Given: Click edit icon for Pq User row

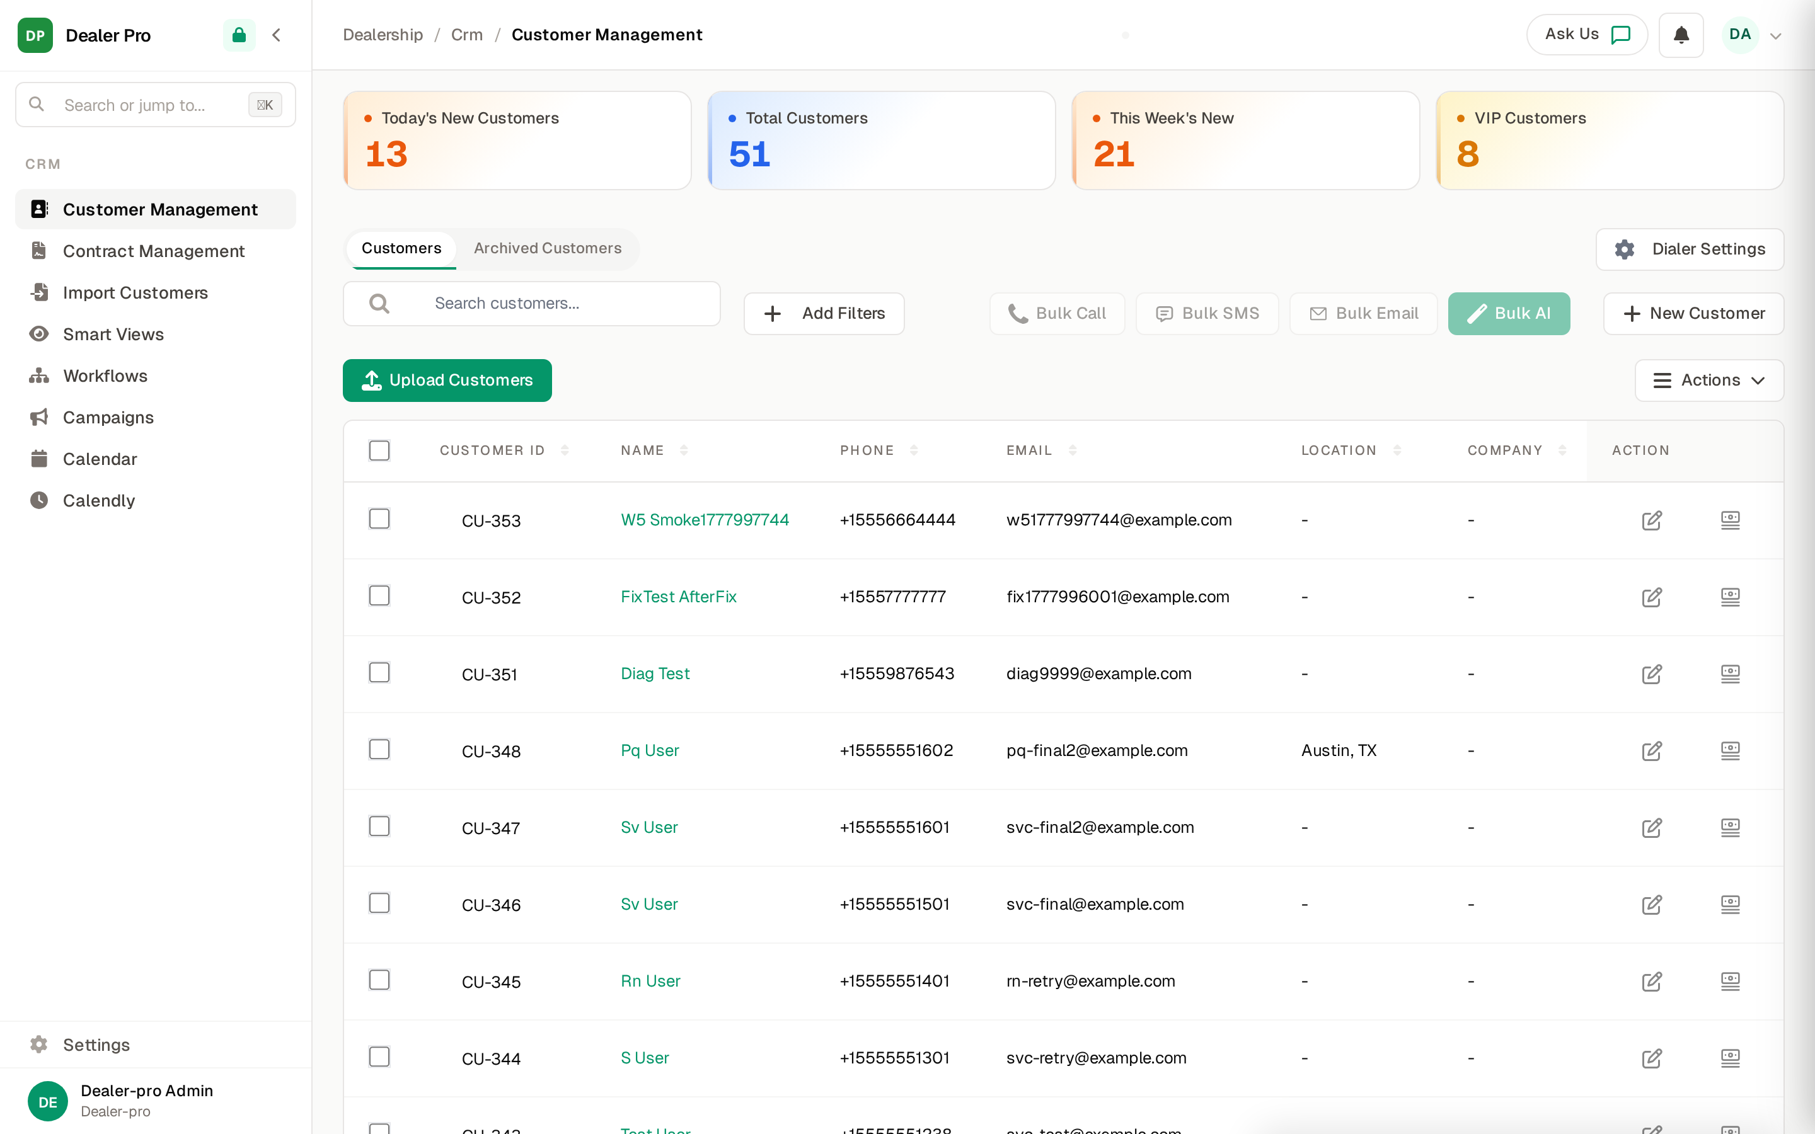Looking at the screenshot, I should [1652, 751].
